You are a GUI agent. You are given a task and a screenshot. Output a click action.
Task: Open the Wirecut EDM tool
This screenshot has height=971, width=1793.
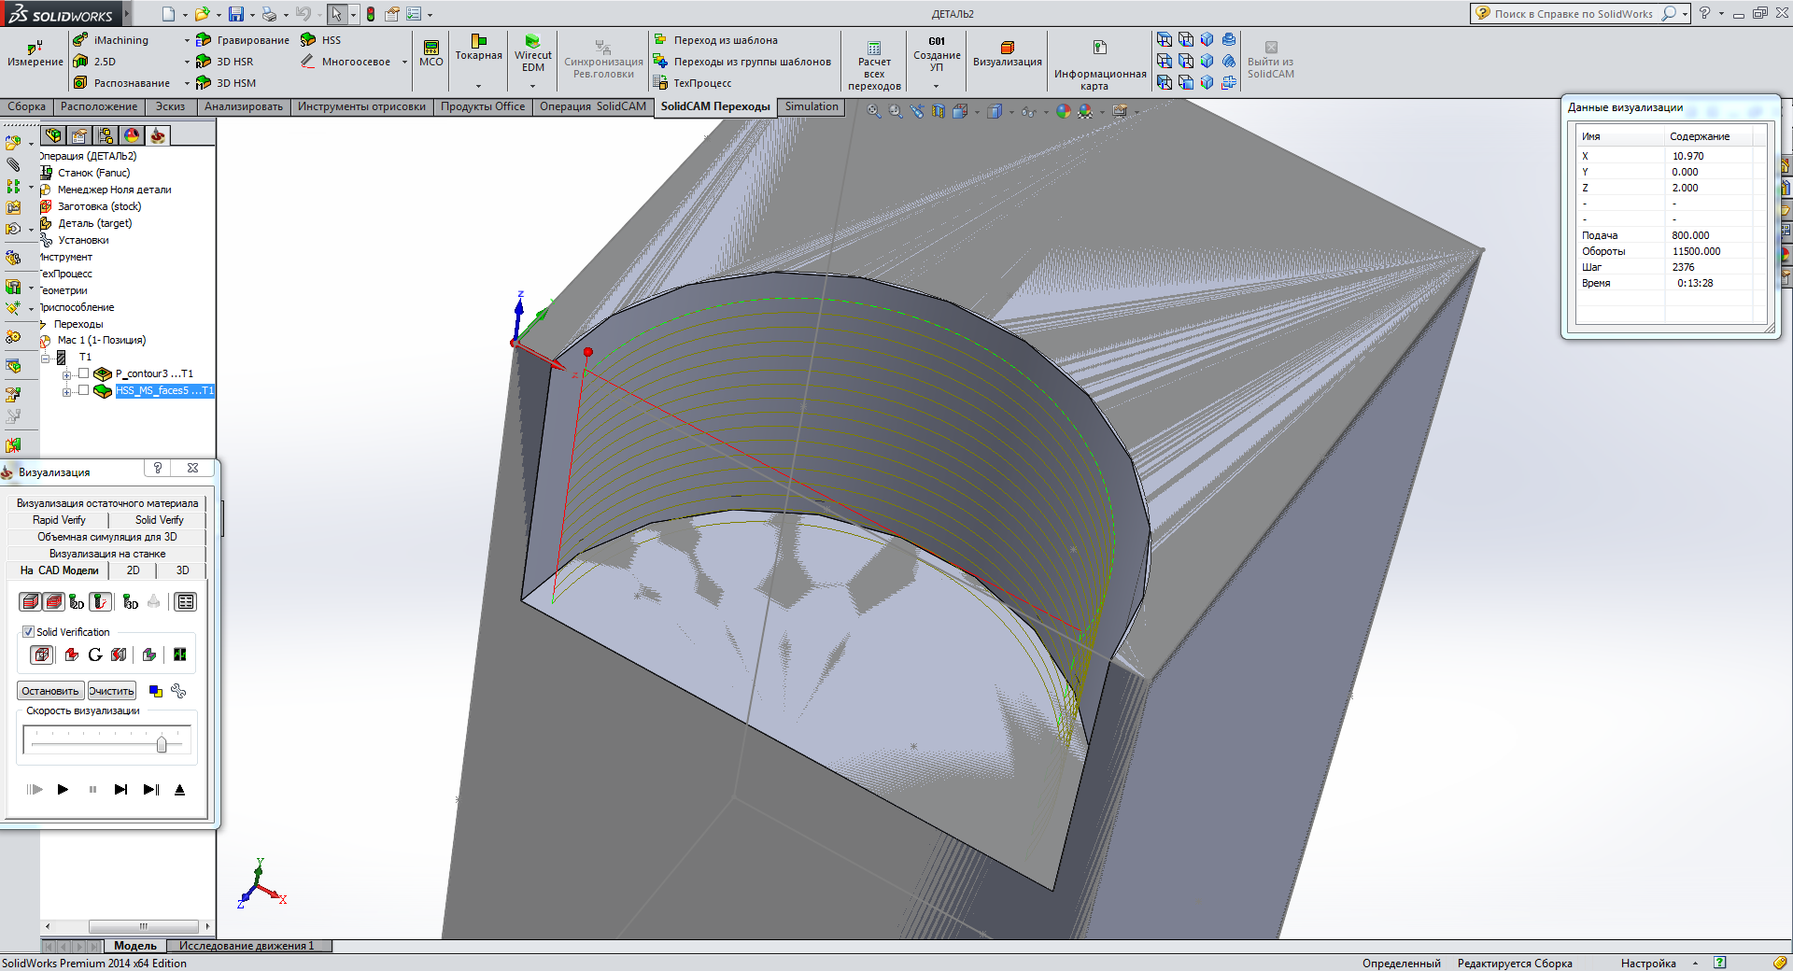(x=533, y=54)
